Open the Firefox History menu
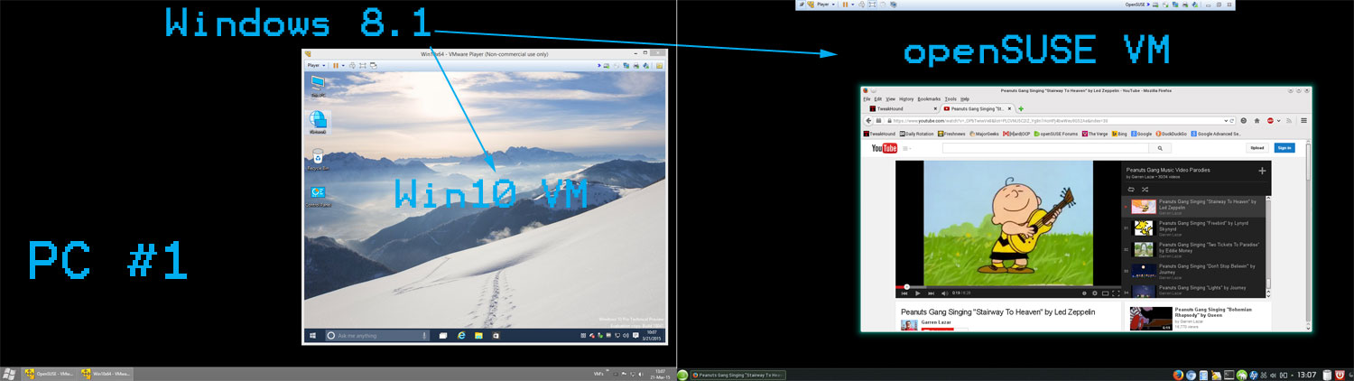 pos(906,98)
